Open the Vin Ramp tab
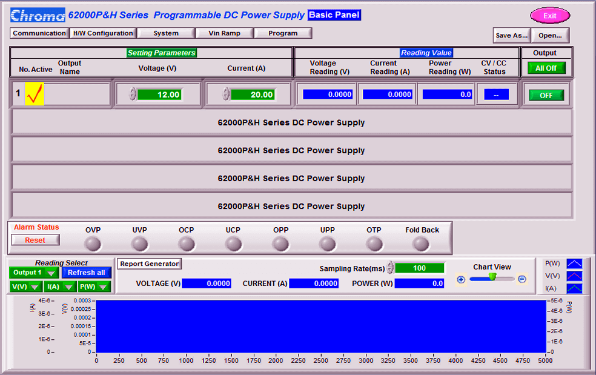596x375 pixels. [x=224, y=33]
